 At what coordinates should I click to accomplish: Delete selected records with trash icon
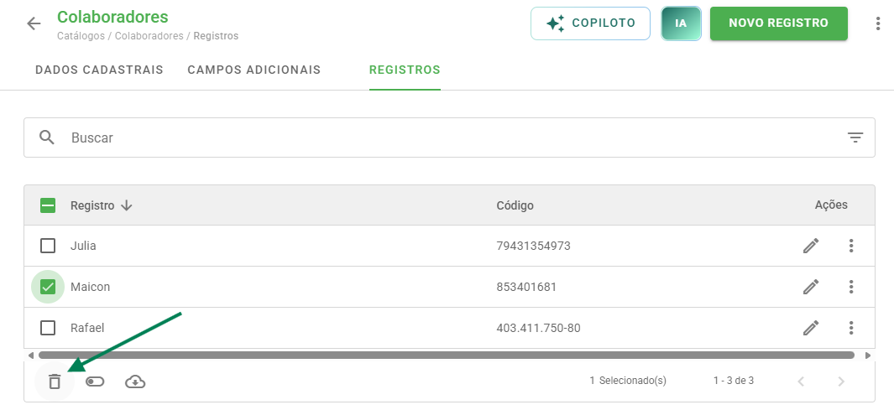pos(55,381)
